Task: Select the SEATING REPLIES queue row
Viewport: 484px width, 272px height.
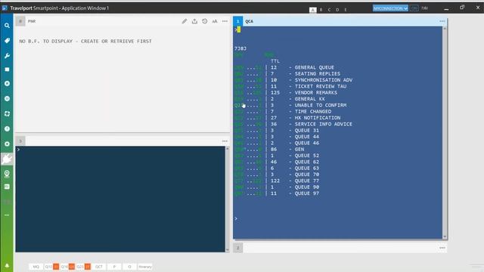Action: click(x=287, y=74)
